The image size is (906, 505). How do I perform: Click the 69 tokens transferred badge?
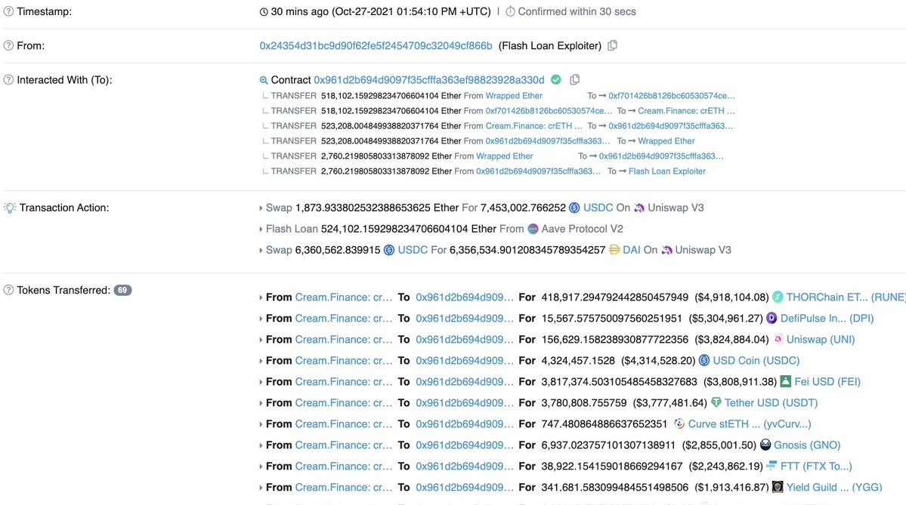click(122, 291)
